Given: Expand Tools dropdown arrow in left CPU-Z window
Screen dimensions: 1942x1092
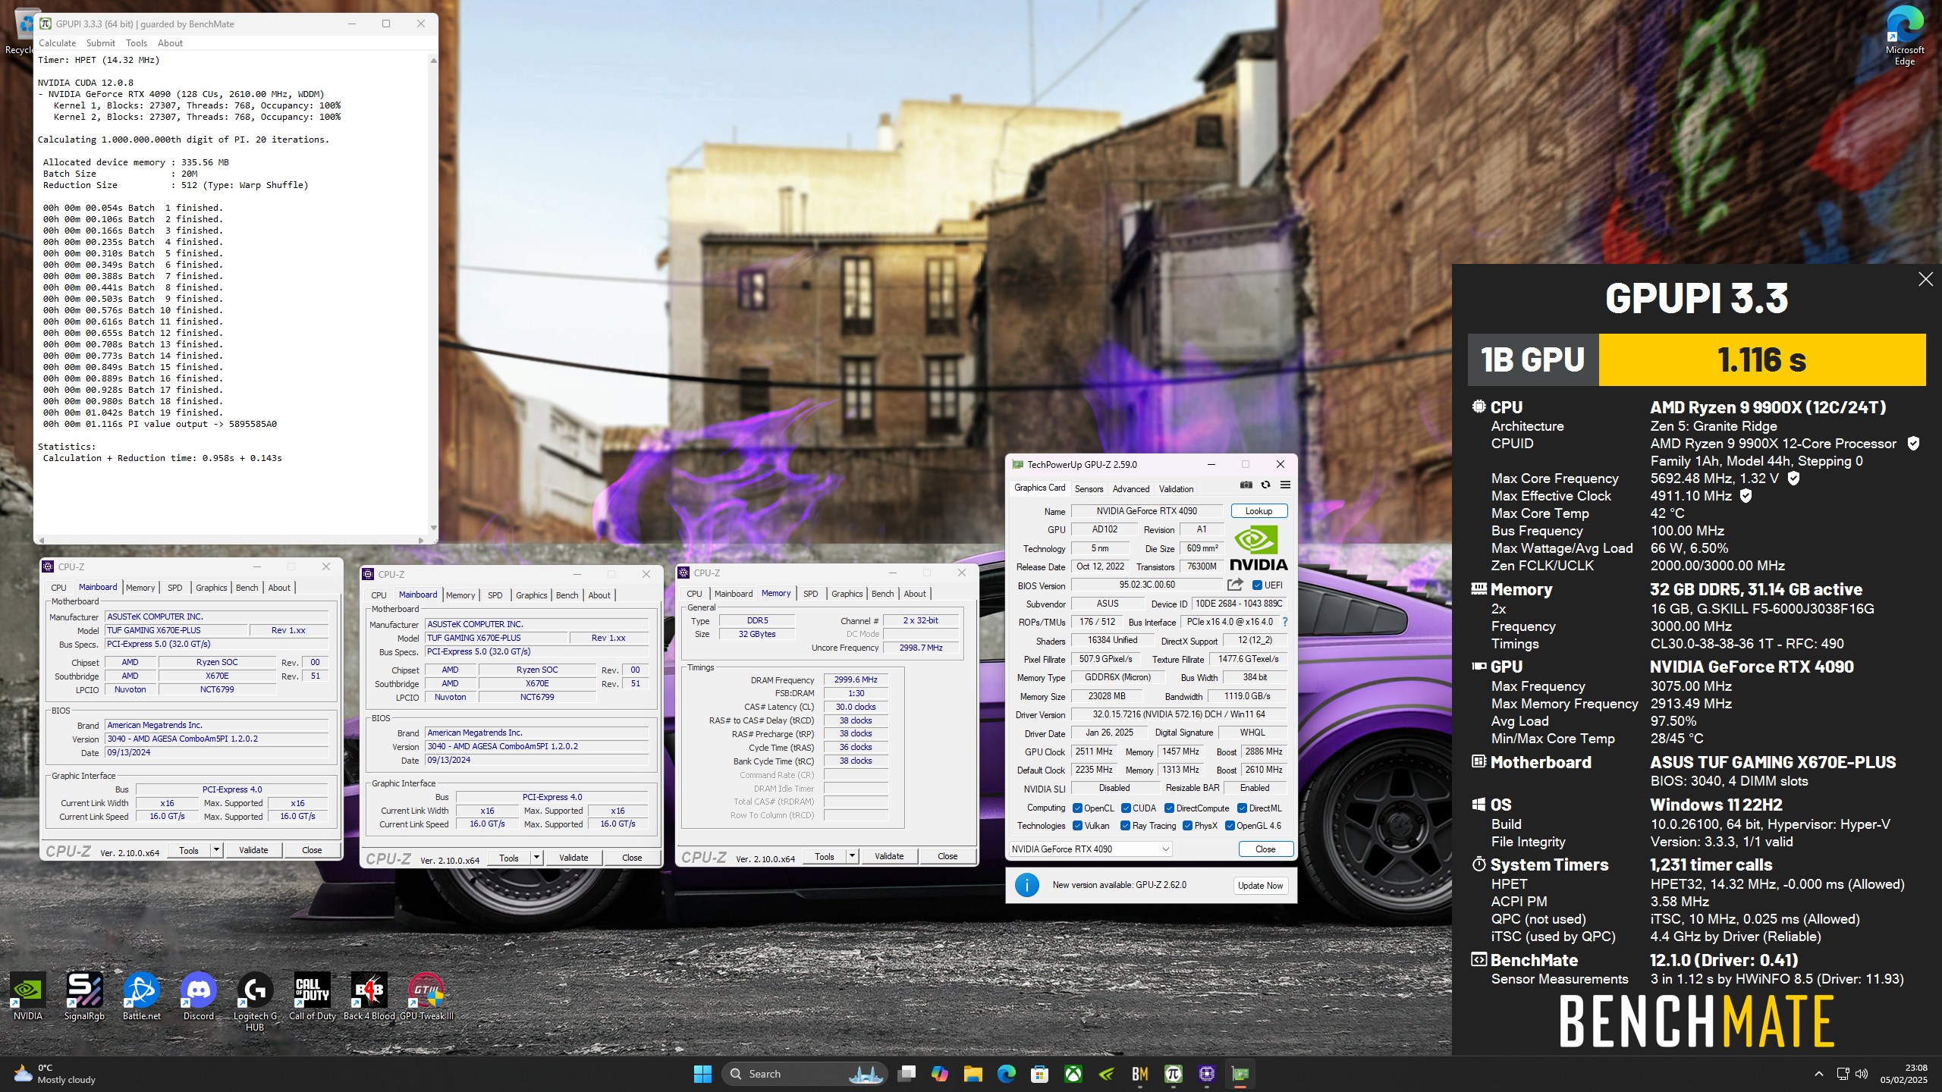Looking at the screenshot, I should tap(216, 850).
